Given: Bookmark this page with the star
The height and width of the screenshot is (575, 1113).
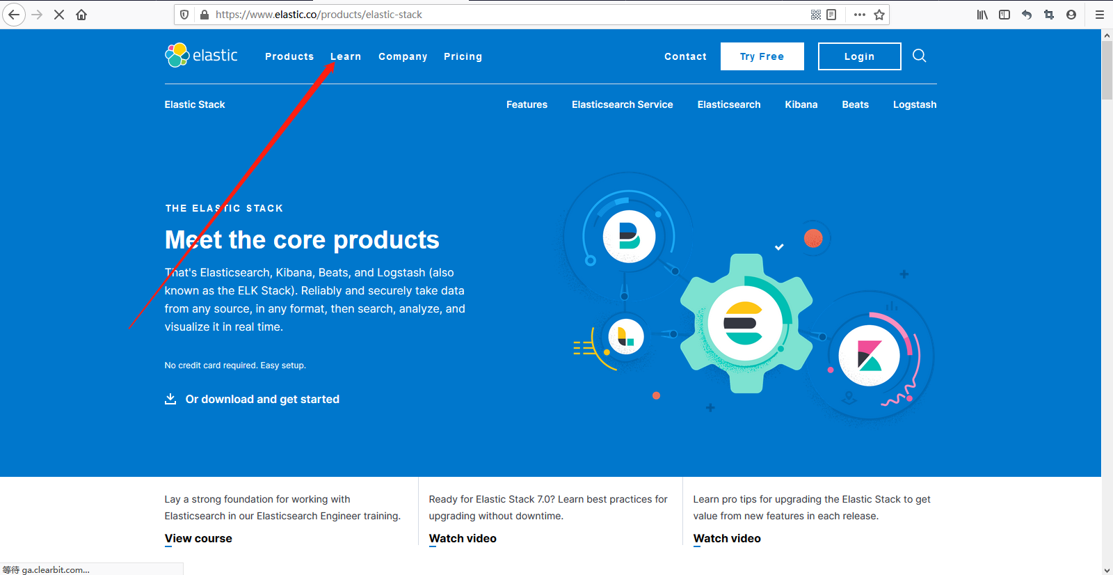Looking at the screenshot, I should [x=879, y=15].
